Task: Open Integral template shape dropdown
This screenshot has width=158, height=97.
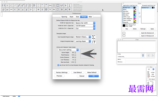Action: 83,41
